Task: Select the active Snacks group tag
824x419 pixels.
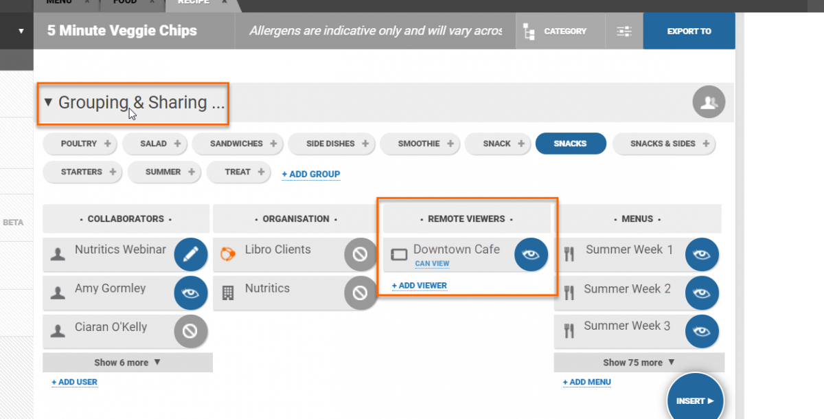Action: point(570,144)
